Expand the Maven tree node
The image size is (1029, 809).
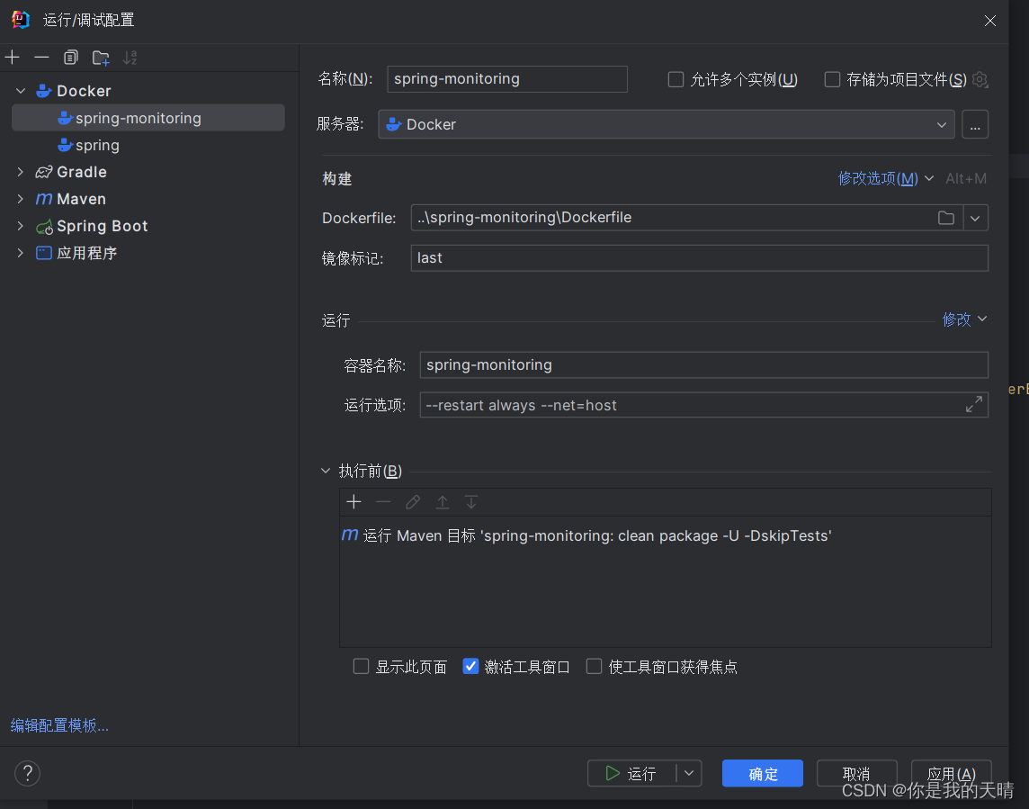(x=21, y=199)
